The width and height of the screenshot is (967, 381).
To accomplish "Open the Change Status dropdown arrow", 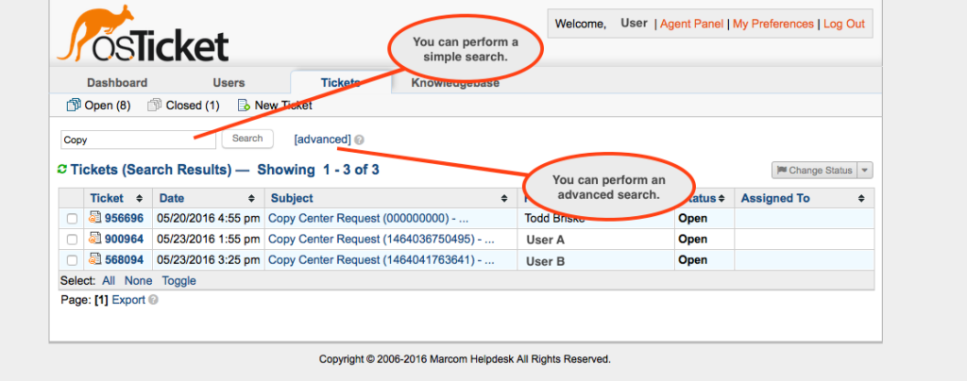I will tap(865, 171).
